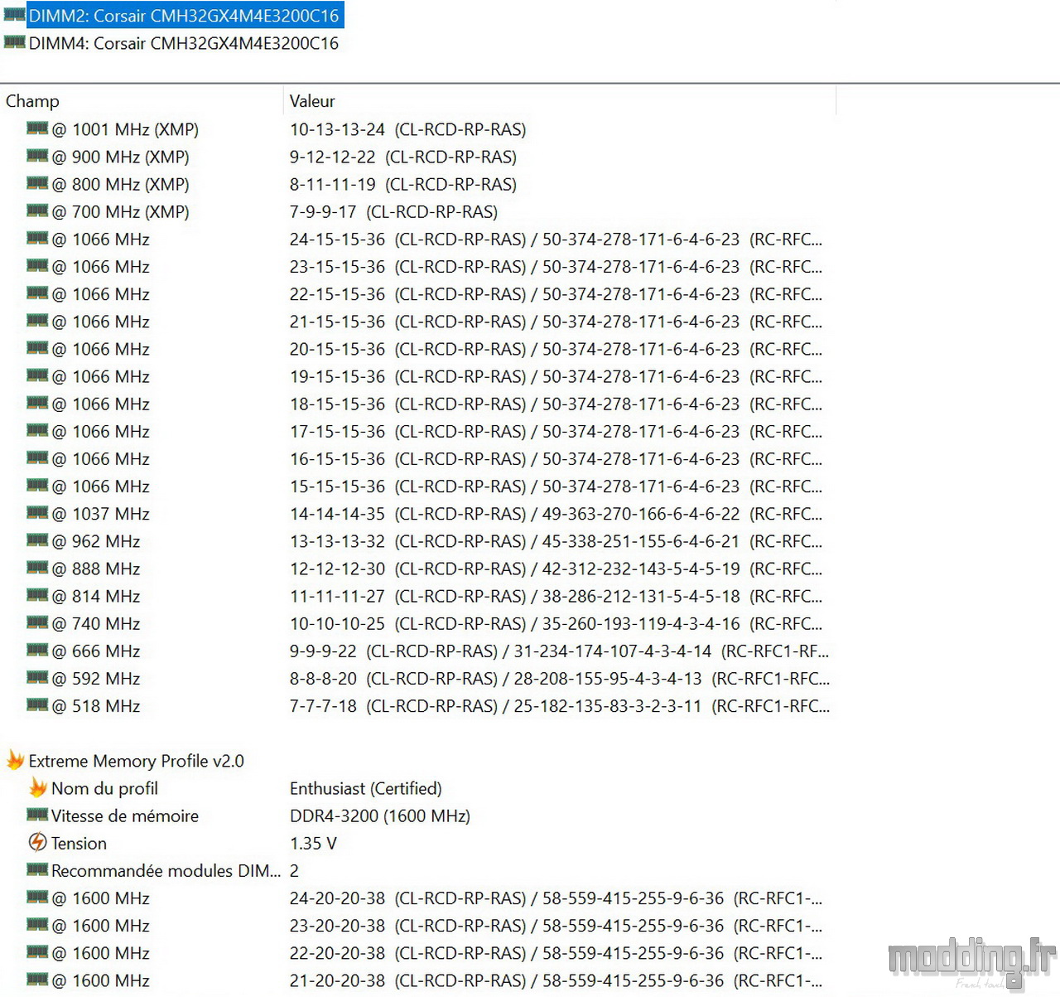Click the 9-12-12-22 (CL-RCD-RP-RAS) value

click(x=402, y=157)
